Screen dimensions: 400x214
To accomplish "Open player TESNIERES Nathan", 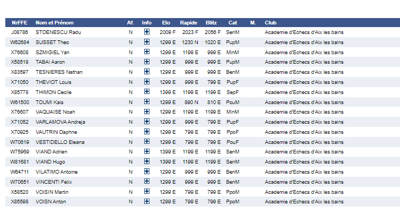I will pos(59,72).
